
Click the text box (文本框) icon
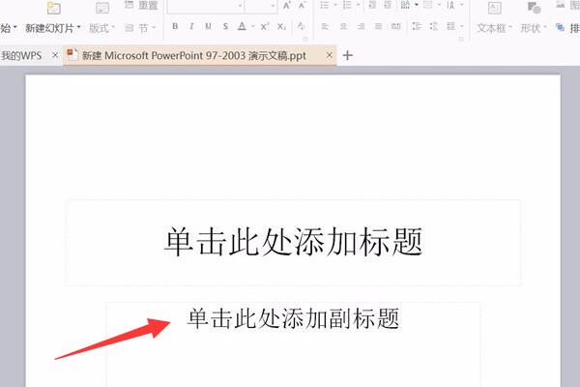click(x=495, y=8)
